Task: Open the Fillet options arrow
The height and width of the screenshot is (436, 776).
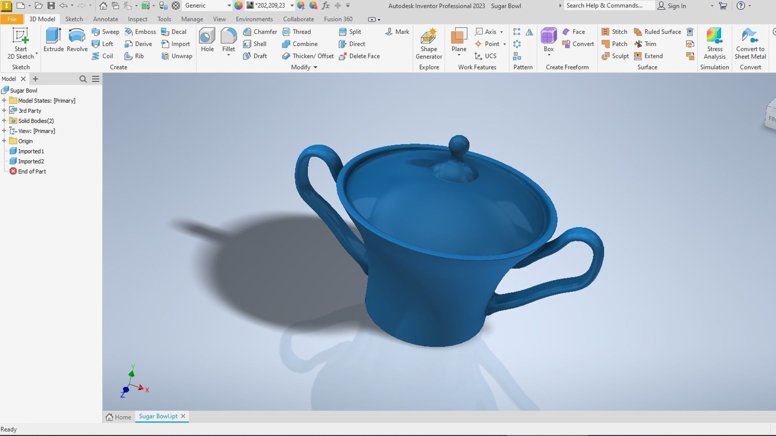Action: tap(228, 55)
